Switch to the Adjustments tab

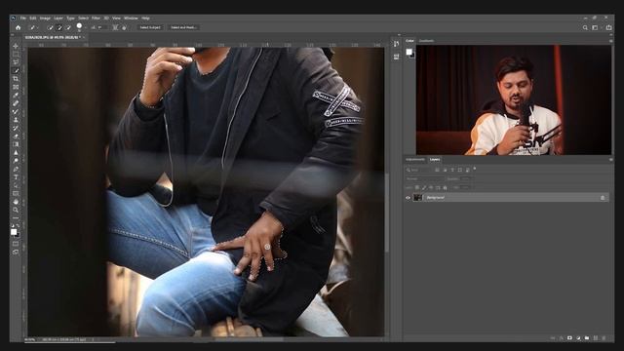coord(415,160)
